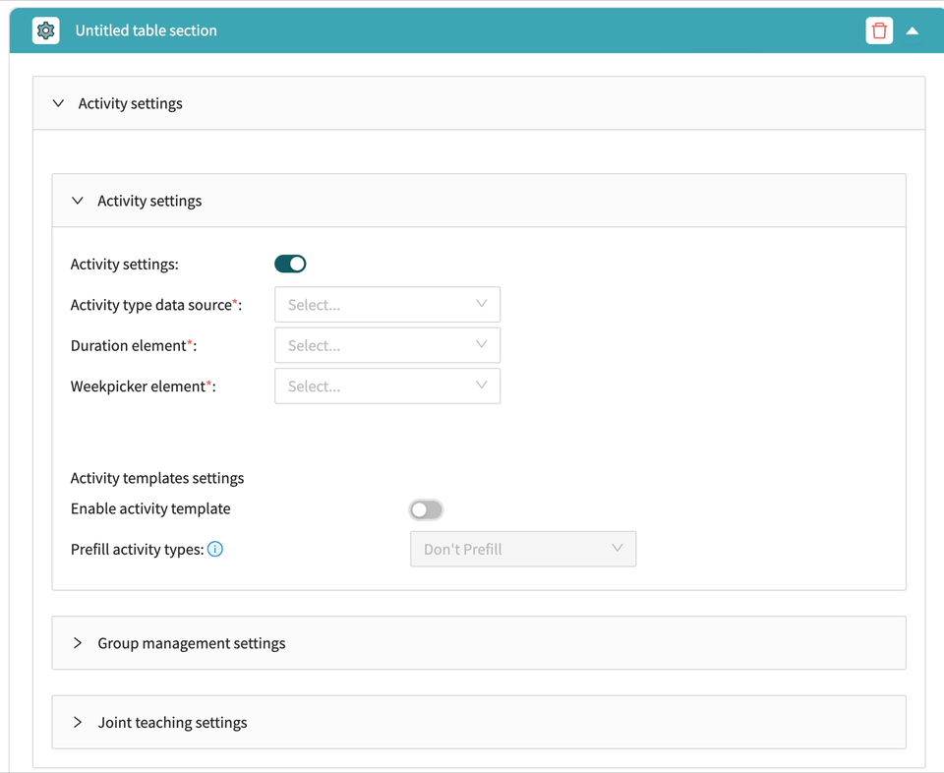Collapse the outer Activity settings panel chevron
944x773 pixels.
point(58,103)
